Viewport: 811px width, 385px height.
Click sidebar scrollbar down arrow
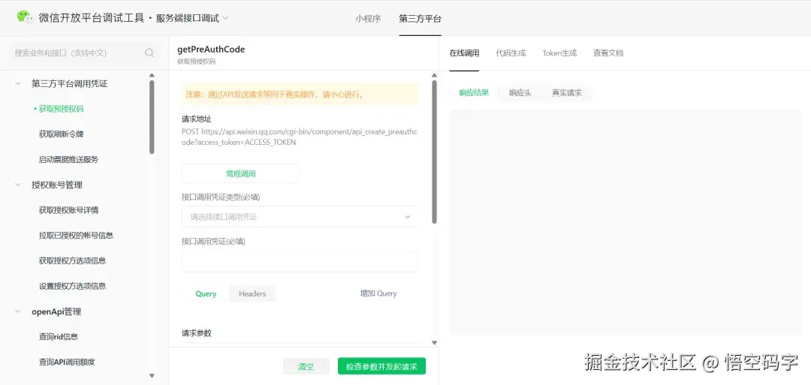coord(152,376)
